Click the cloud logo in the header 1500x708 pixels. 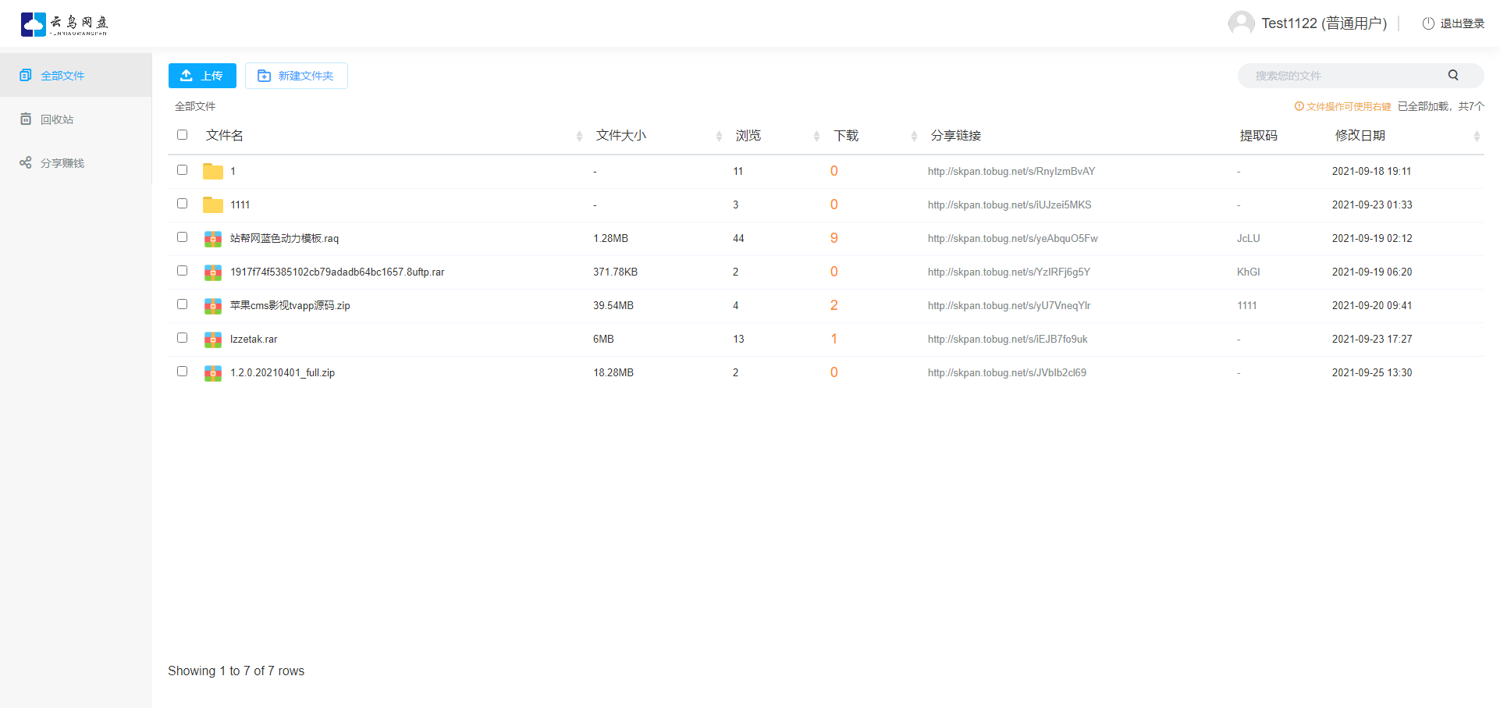click(34, 24)
